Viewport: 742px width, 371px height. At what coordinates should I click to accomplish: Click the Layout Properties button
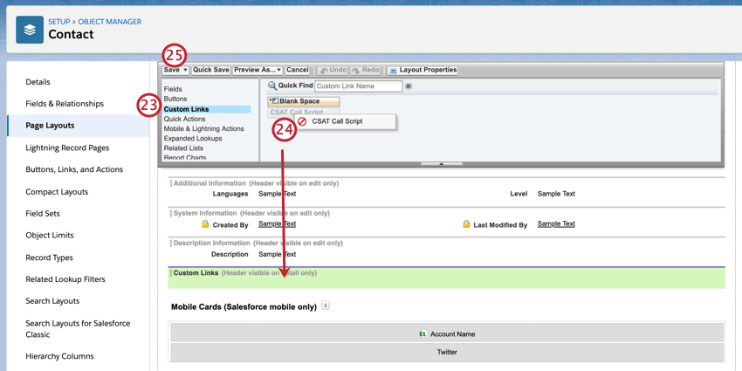[423, 70]
